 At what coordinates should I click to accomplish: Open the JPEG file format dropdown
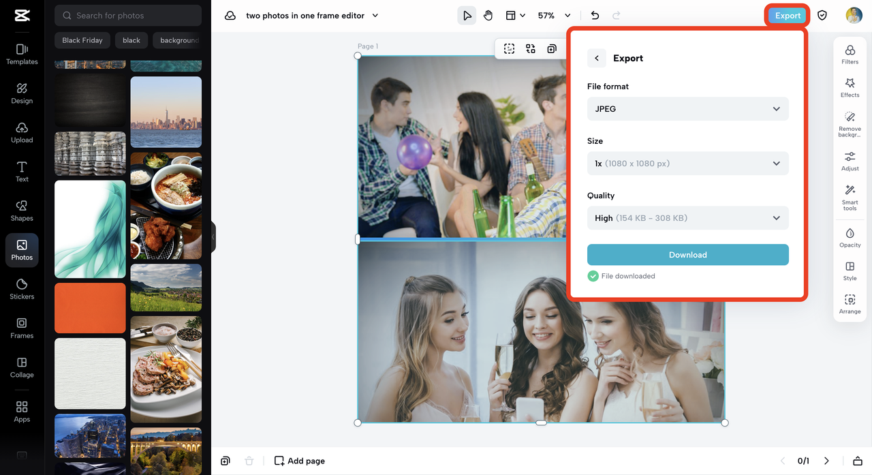click(x=688, y=109)
